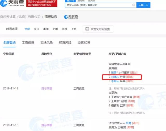Select the 查公司 search tab
The width and height of the screenshot is (166, 131).
pyautogui.click(x=70, y=1)
